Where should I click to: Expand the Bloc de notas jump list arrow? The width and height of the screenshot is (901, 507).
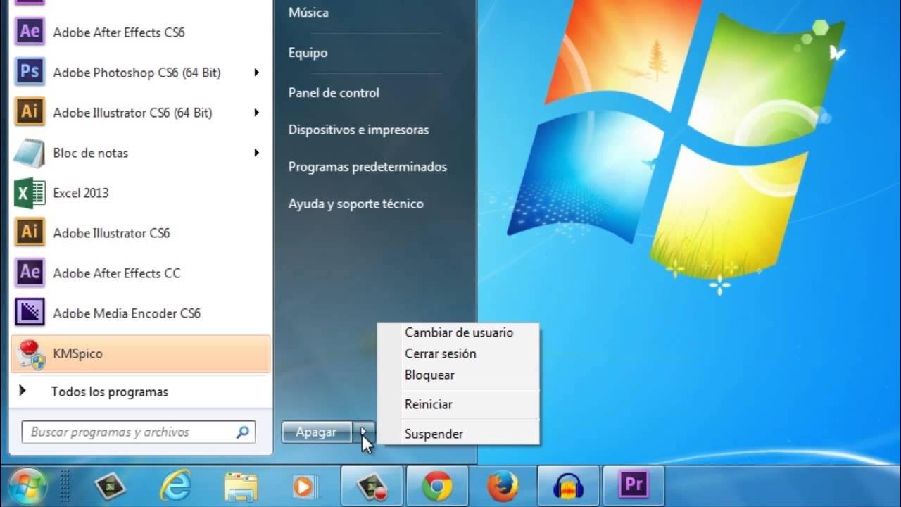coord(257,153)
